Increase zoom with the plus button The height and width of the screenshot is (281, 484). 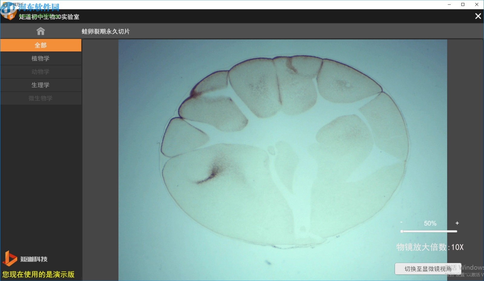tap(457, 223)
